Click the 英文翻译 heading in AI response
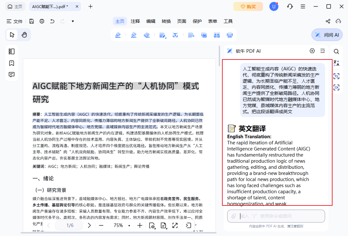This screenshot has height=236, width=348. (252, 129)
